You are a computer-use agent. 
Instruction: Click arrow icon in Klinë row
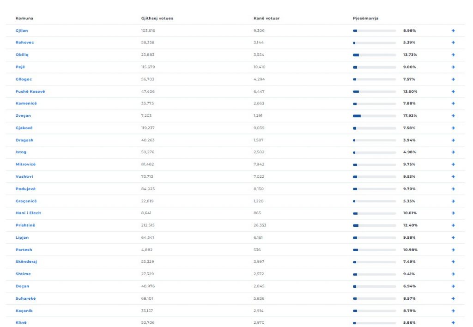(x=453, y=323)
